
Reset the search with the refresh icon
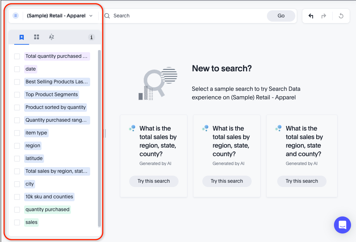(x=341, y=16)
